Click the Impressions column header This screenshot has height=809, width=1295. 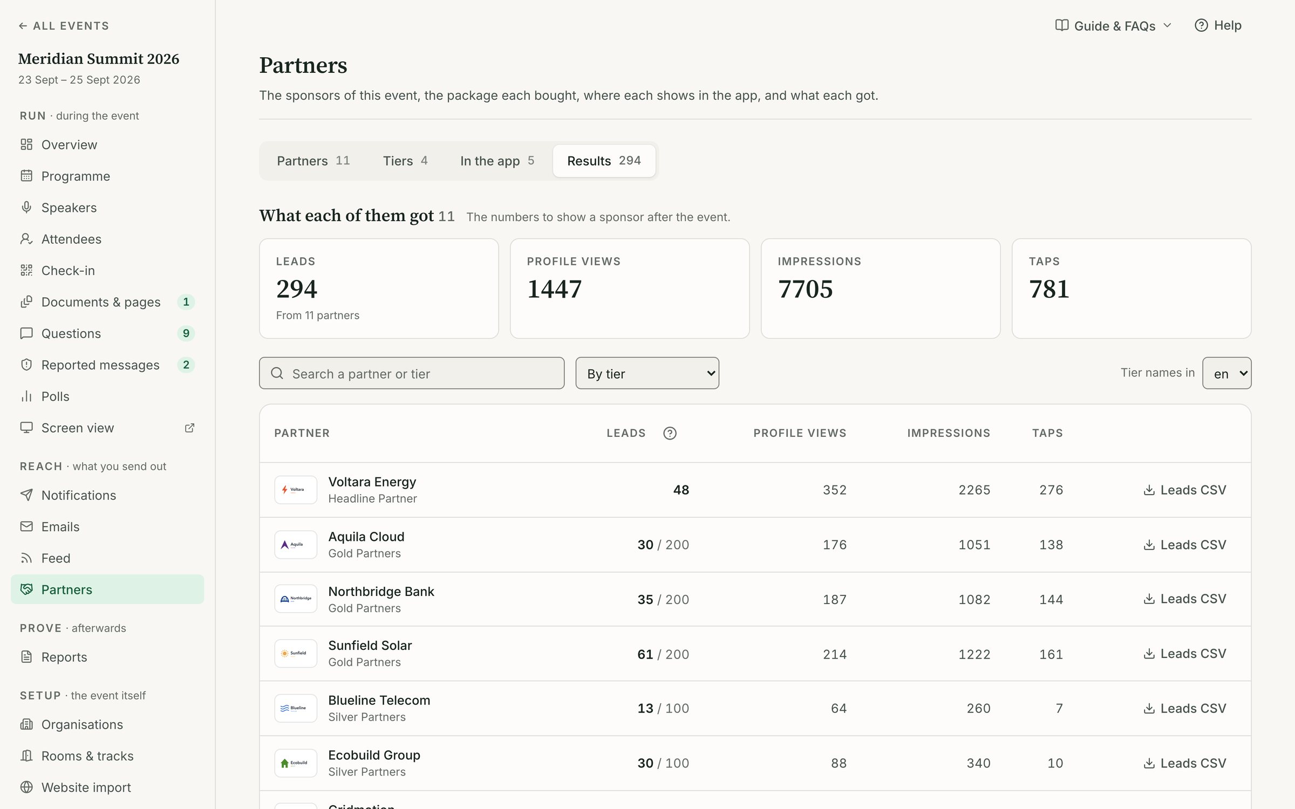pyautogui.click(x=949, y=433)
